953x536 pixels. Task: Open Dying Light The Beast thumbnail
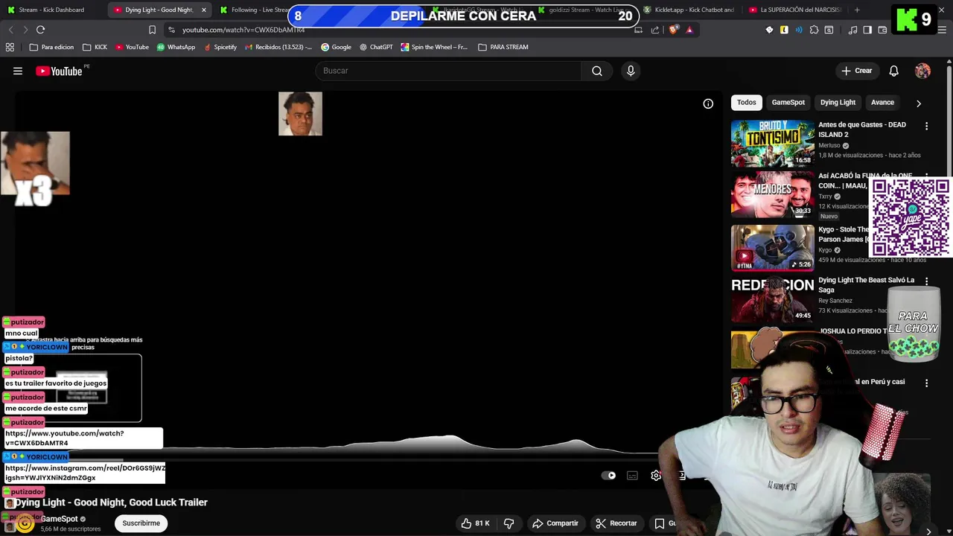[x=772, y=299]
